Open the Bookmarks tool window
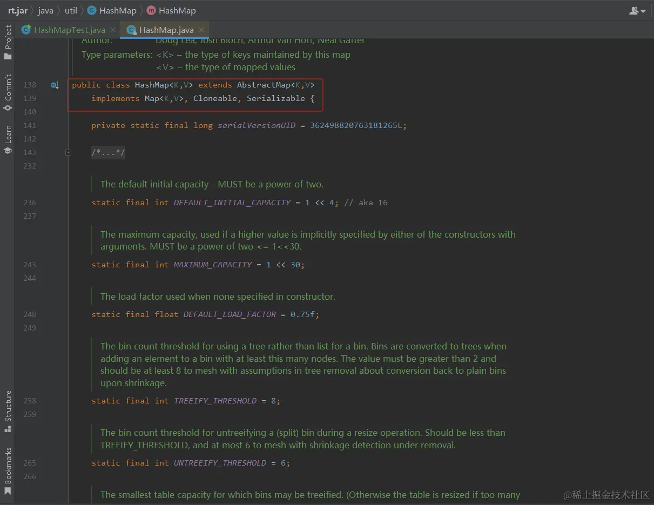Screen dimensions: 654x505 pos(8,471)
